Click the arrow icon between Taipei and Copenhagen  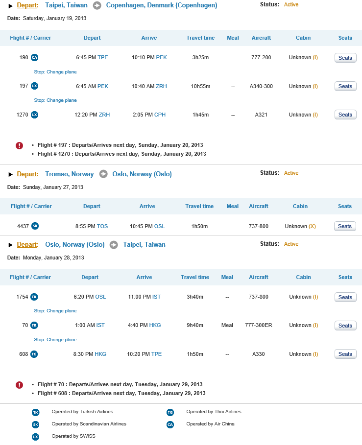tap(97, 5)
